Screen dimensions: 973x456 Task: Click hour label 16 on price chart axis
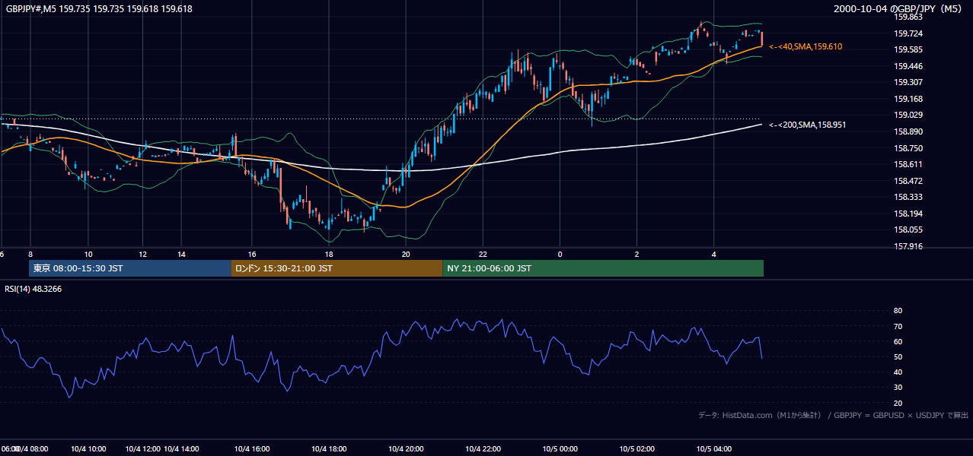point(252,254)
